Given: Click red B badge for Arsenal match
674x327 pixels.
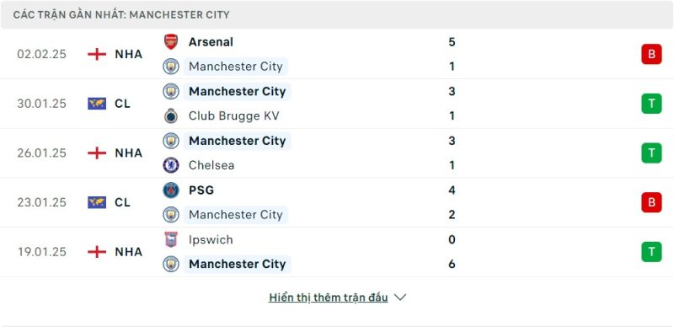Looking at the screenshot, I should tap(651, 54).
